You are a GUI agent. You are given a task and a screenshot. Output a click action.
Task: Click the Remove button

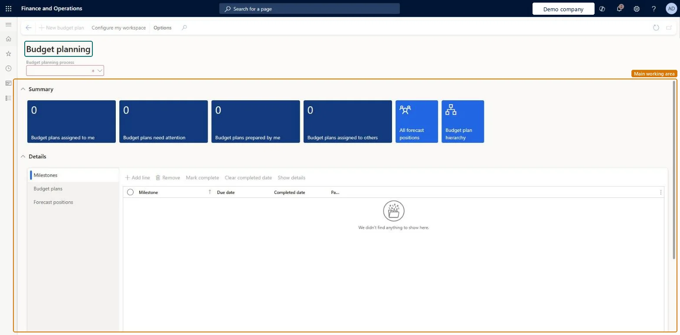click(x=168, y=177)
